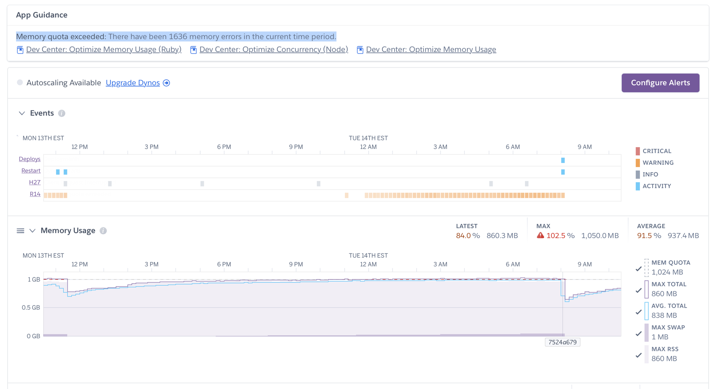Click the Events info icon
715x389 pixels.
[x=62, y=113]
